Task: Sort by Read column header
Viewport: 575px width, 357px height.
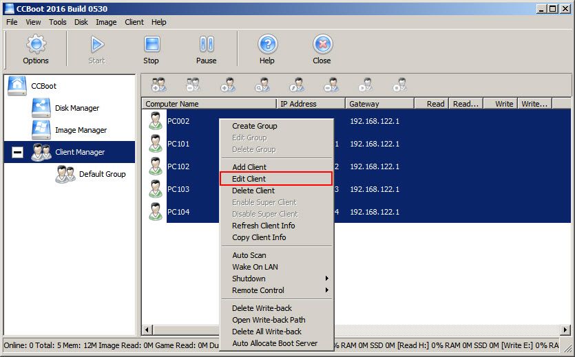Action: coord(432,104)
